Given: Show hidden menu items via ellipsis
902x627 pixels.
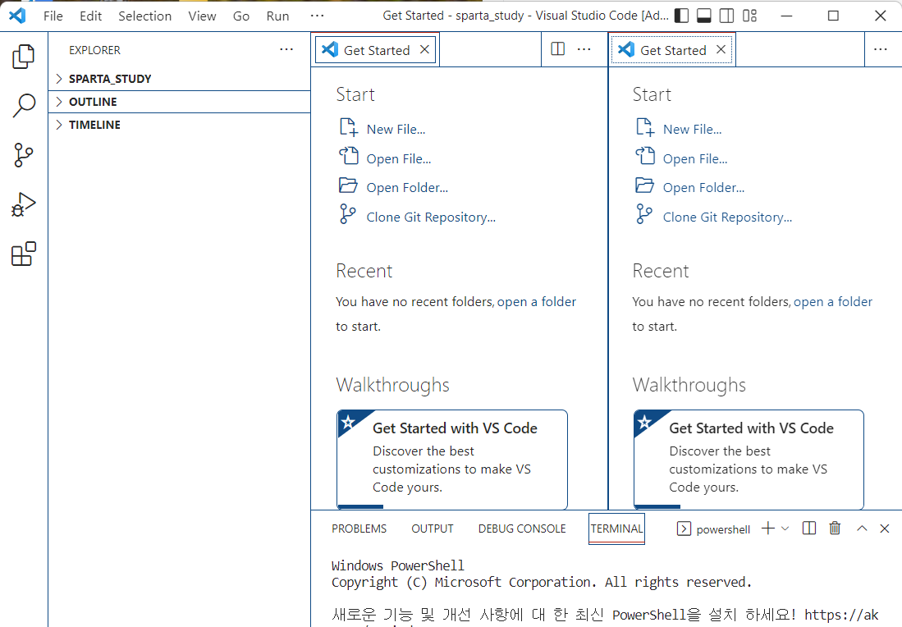Looking at the screenshot, I should [317, 16].
